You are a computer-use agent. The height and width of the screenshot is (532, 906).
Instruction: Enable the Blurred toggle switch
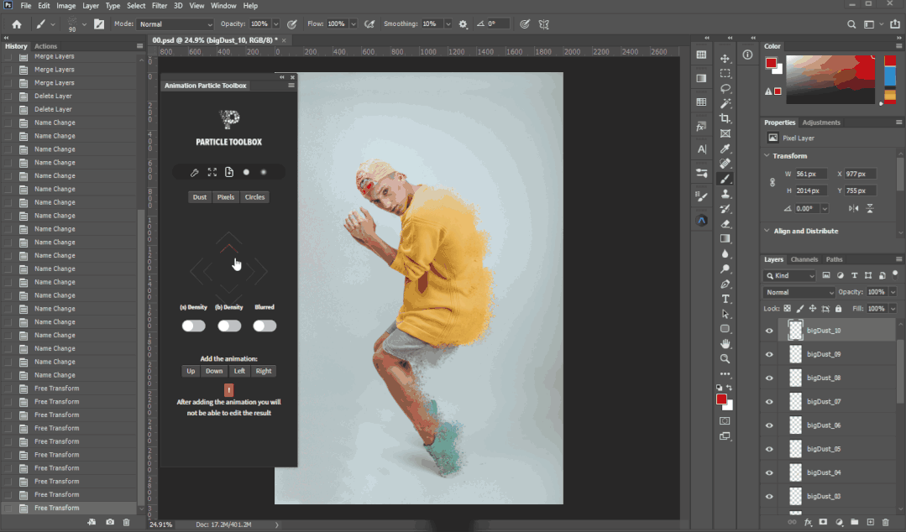(264, 326)
